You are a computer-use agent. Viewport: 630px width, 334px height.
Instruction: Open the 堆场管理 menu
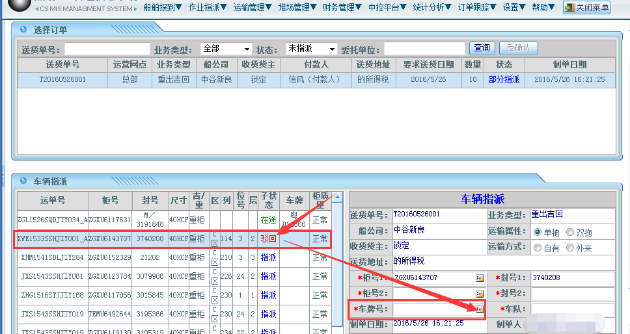tap(297, 8)
